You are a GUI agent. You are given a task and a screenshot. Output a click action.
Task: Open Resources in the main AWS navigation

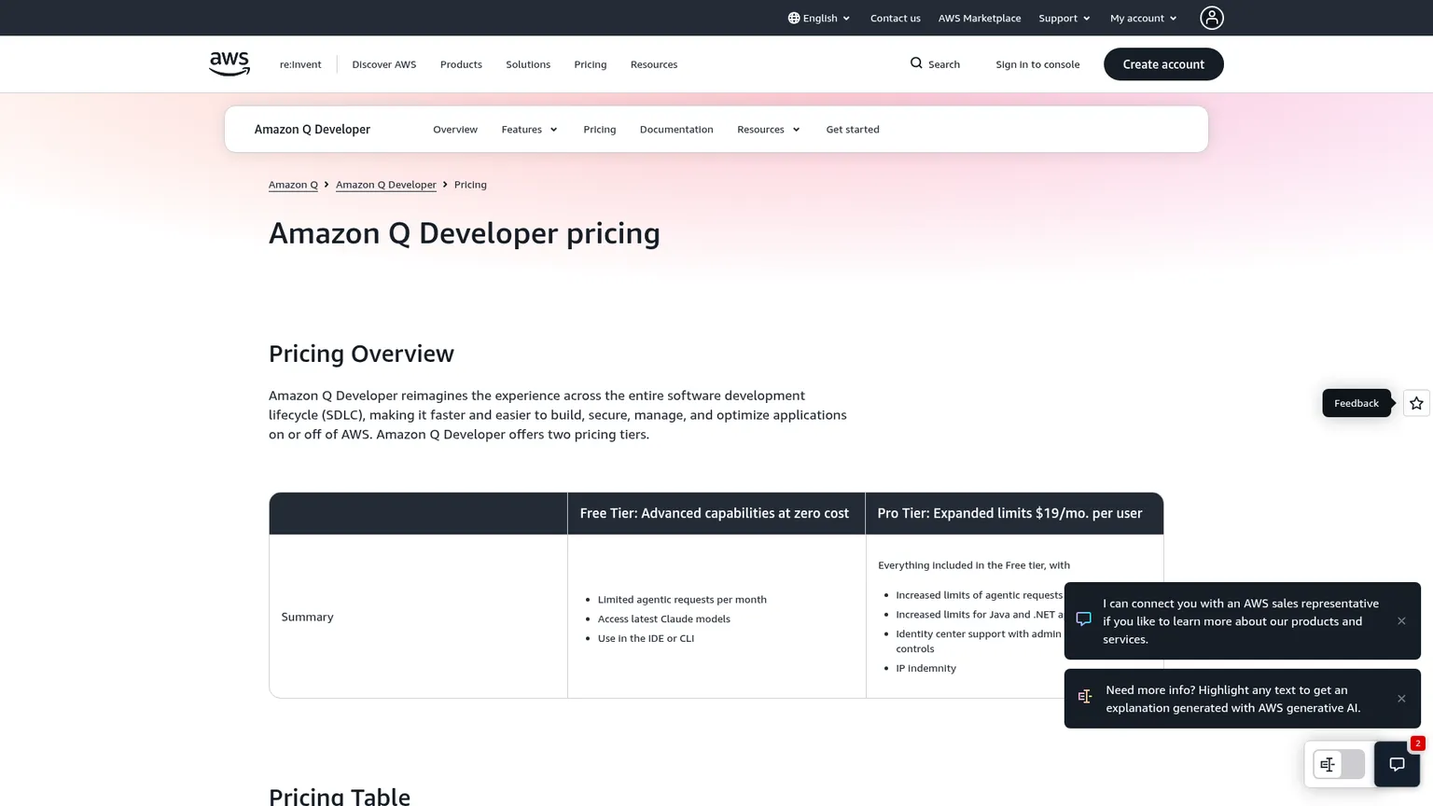click(x=654, y=64)
